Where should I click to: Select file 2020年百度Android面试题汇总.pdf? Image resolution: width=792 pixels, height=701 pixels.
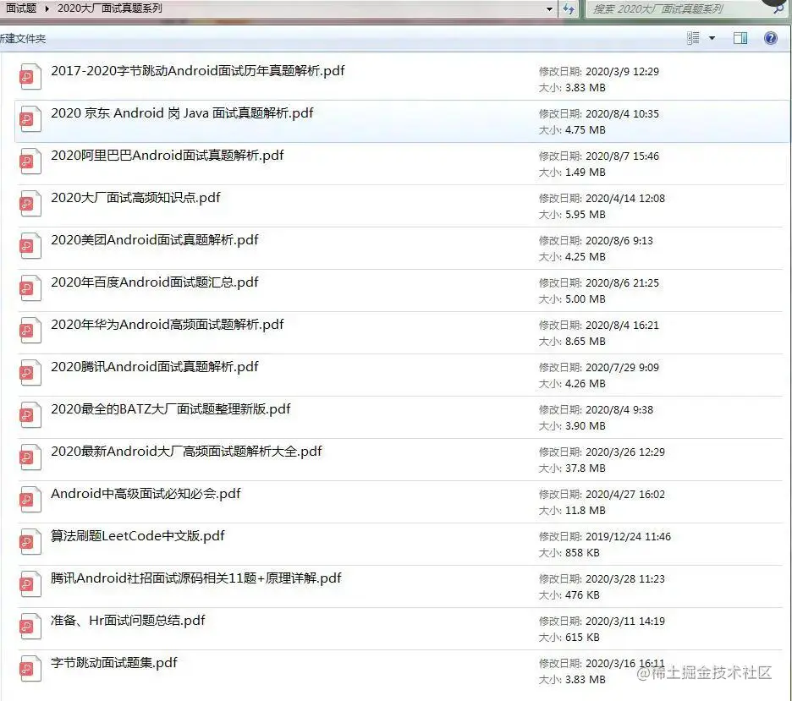pos(155,282)
